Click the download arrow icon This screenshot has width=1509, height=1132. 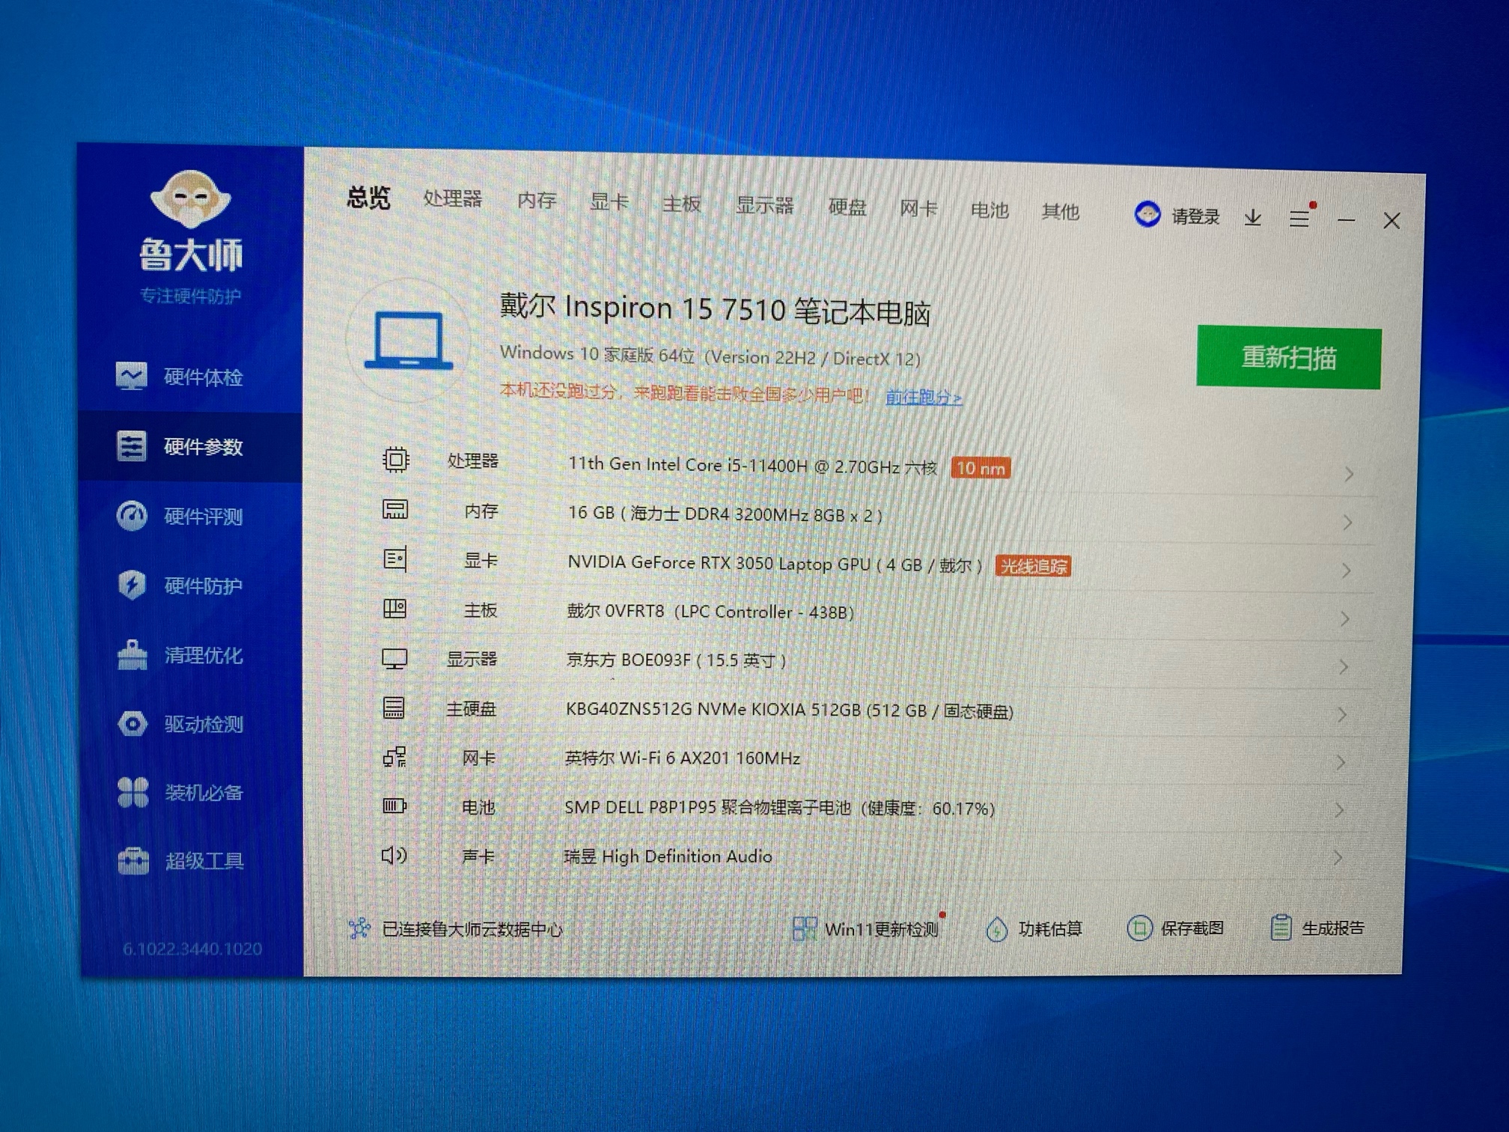[1253, 218]
